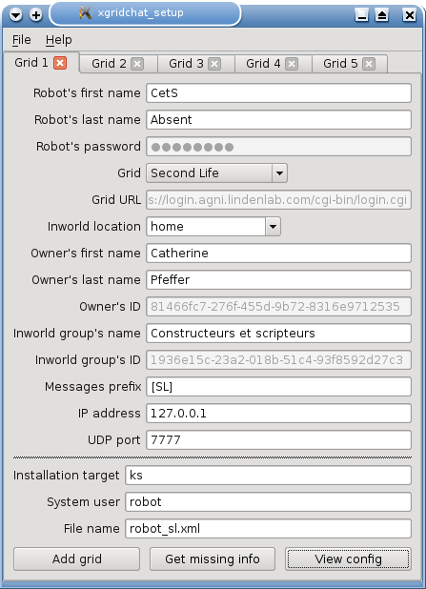Maximize the xgridchat_setup window
The height and width of the screenshot is (589, 426).
coord(381,15)
